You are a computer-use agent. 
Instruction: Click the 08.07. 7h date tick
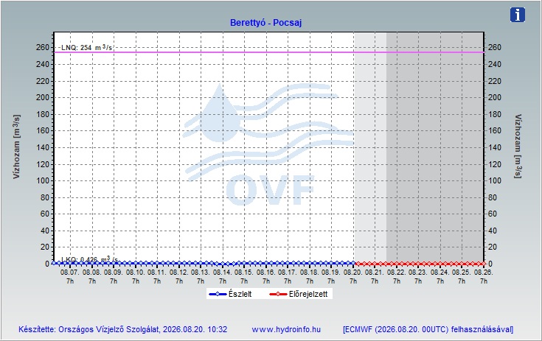[70, 276]
